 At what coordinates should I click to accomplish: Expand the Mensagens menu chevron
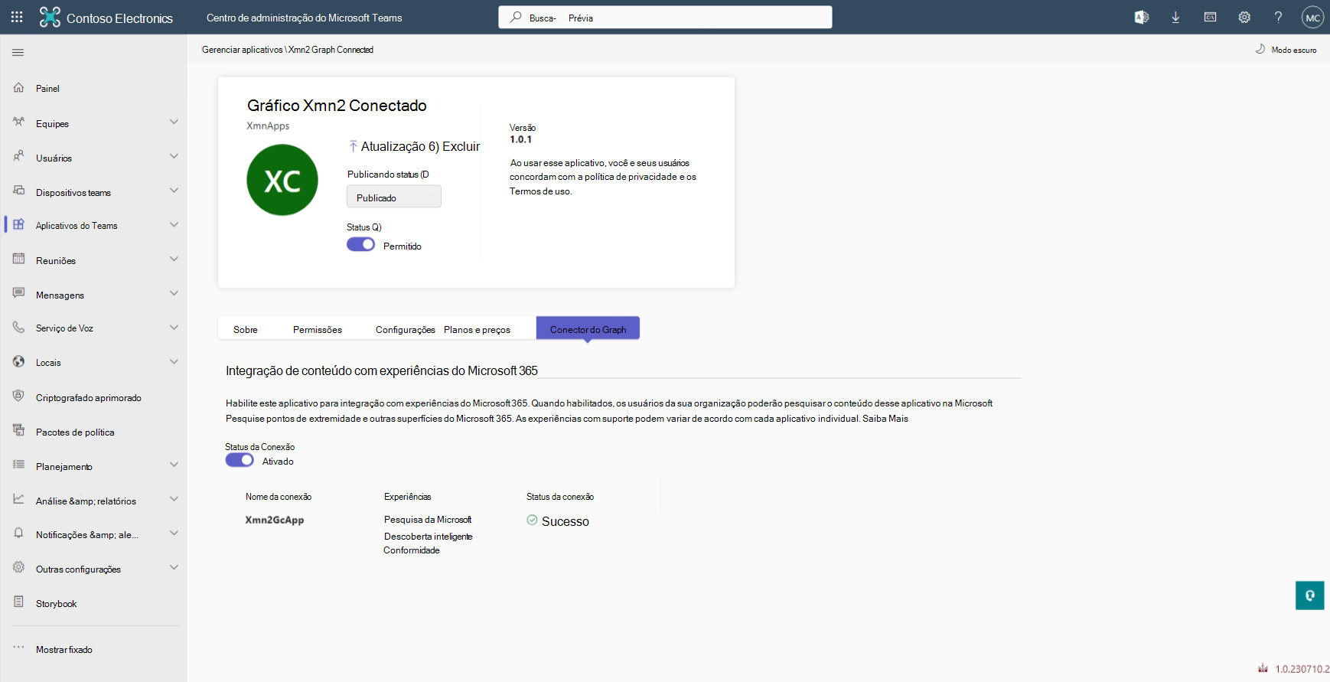coord(174,294)
